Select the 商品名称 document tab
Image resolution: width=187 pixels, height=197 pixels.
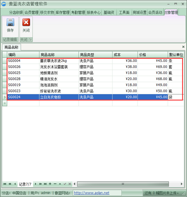[x=12, y=47]
